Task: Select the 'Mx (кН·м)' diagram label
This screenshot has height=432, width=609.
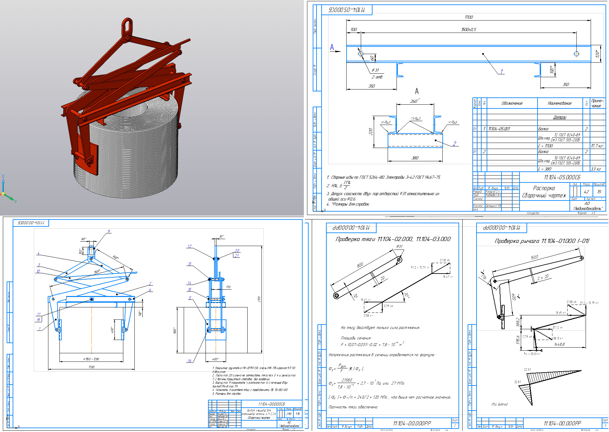Action: click(500, 404)
